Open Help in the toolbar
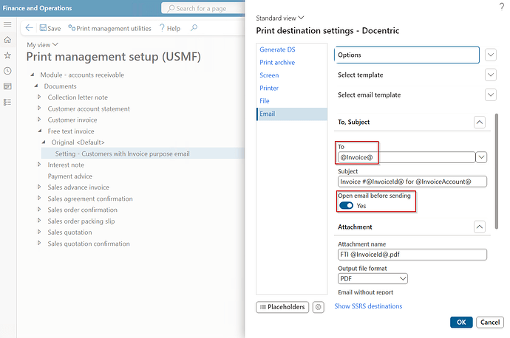 tap(169, 28)
